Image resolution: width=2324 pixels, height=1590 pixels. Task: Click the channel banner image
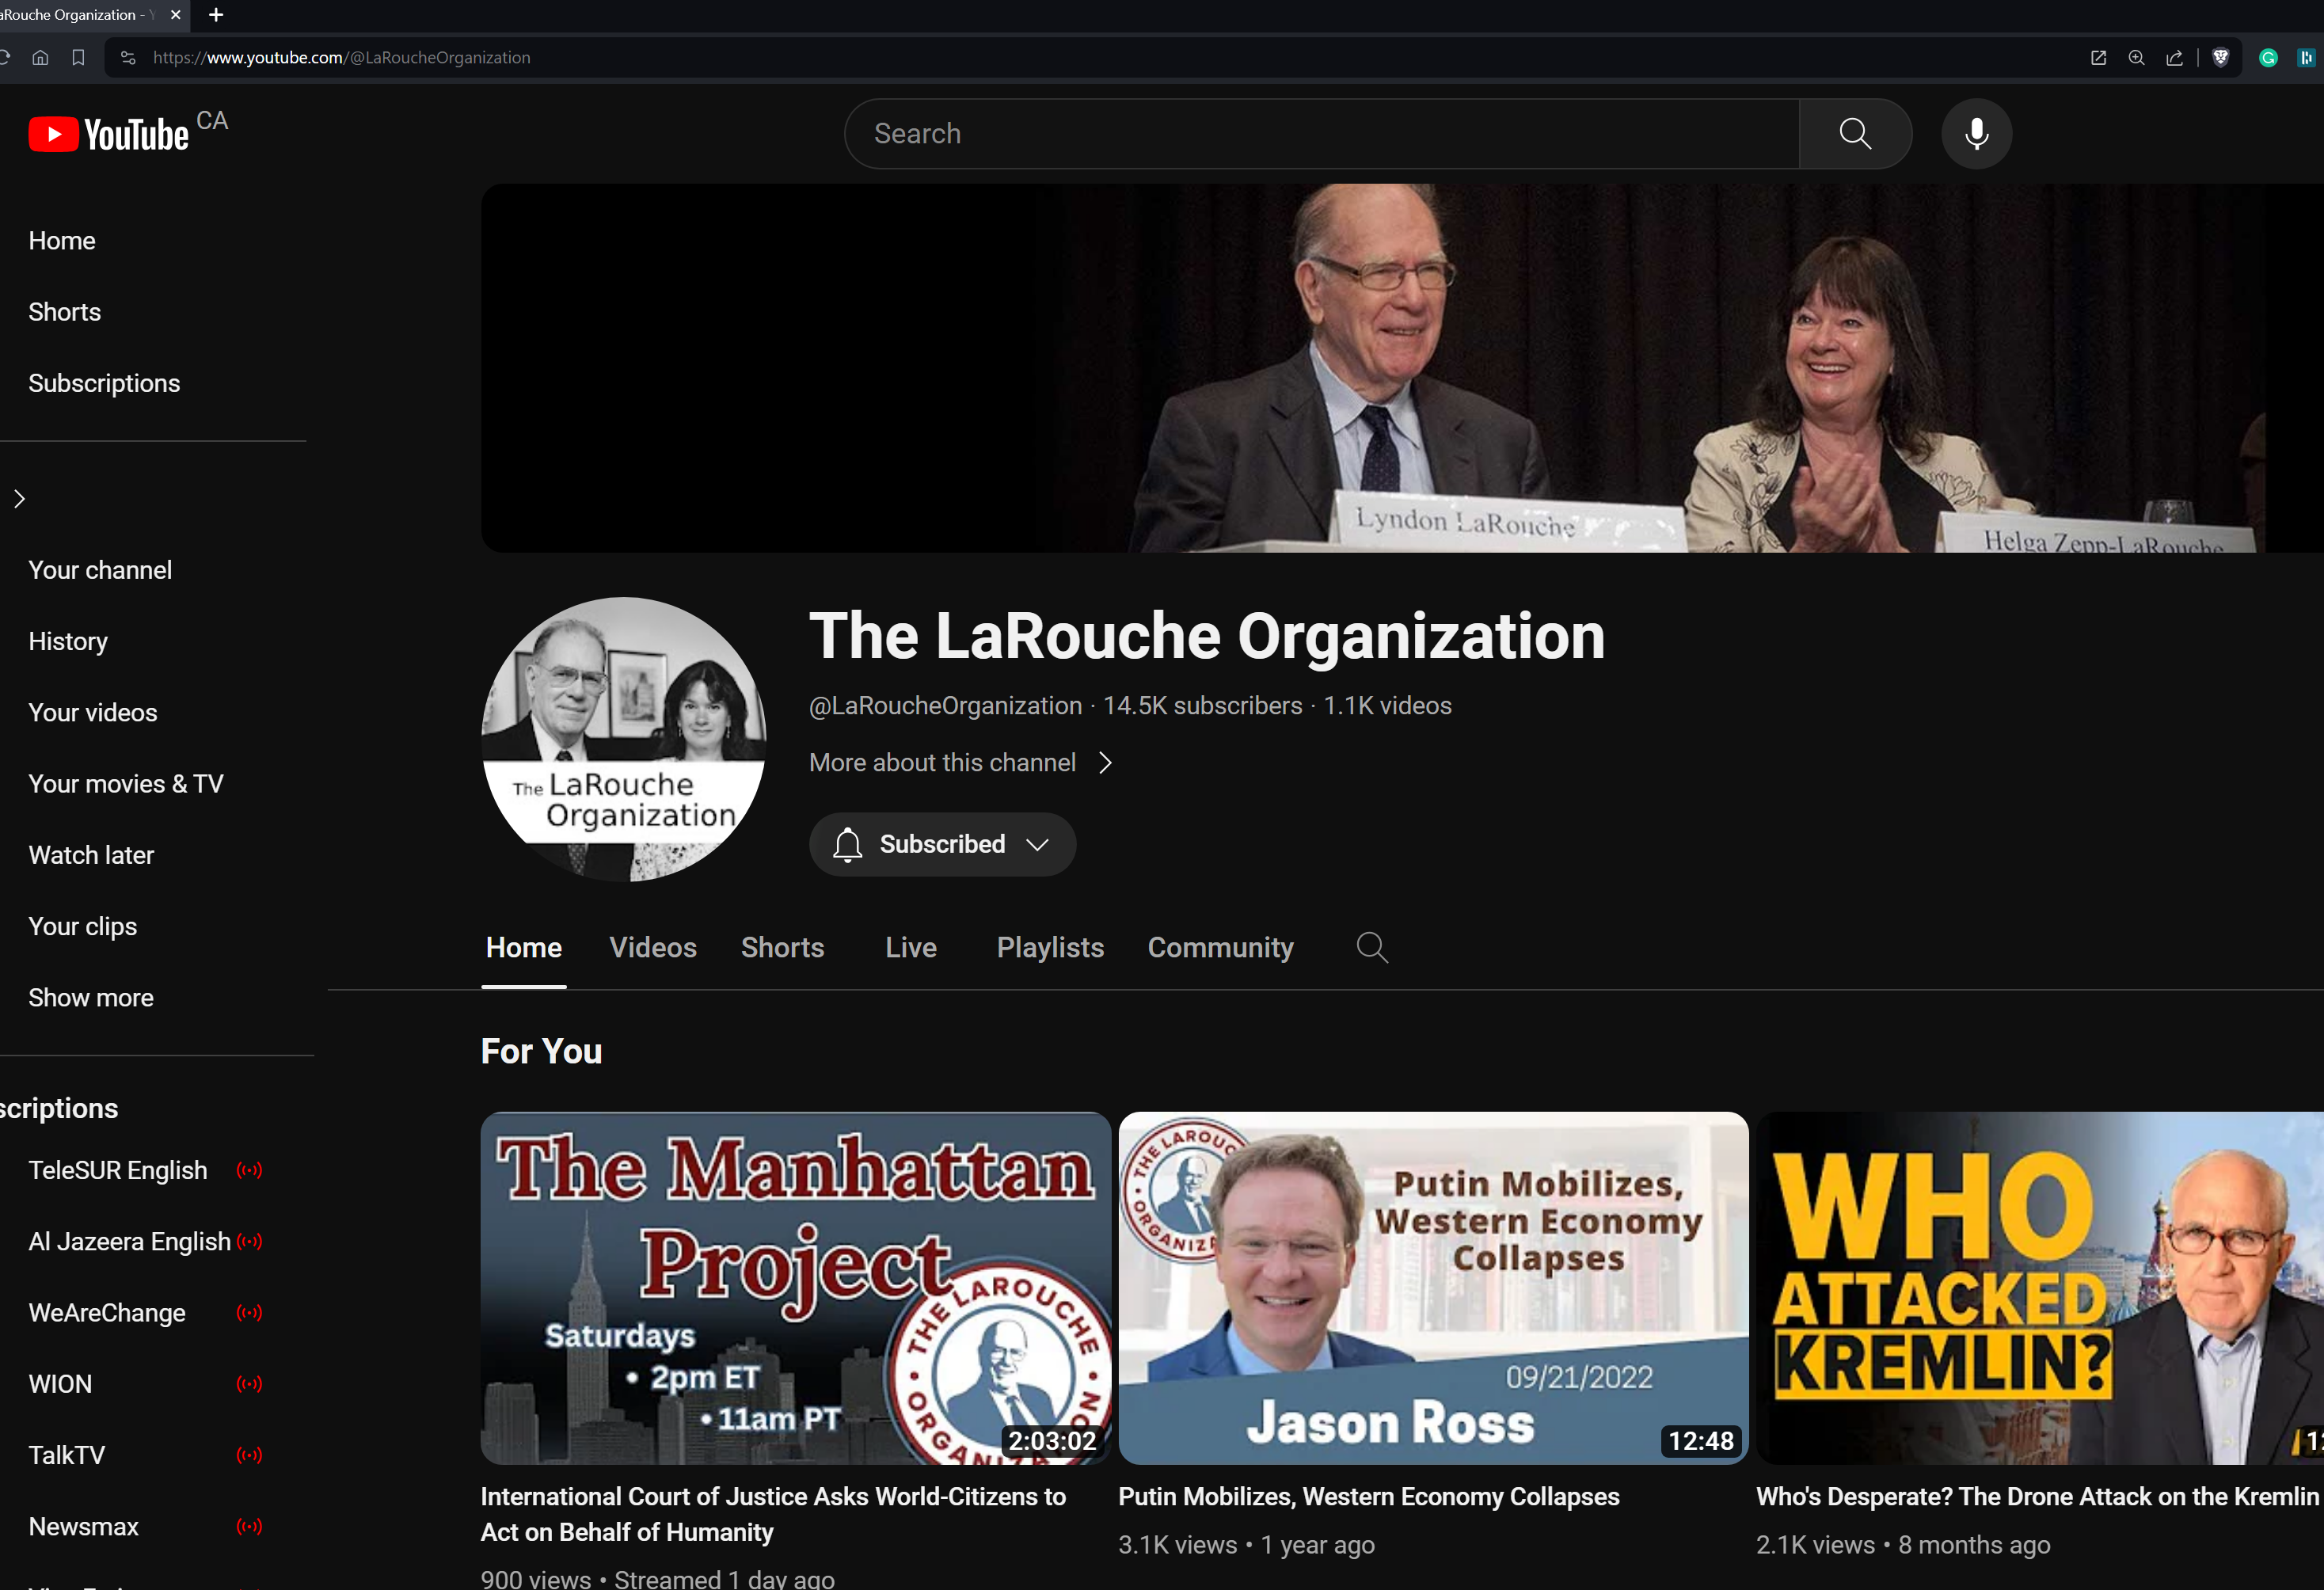point(1402,368)
